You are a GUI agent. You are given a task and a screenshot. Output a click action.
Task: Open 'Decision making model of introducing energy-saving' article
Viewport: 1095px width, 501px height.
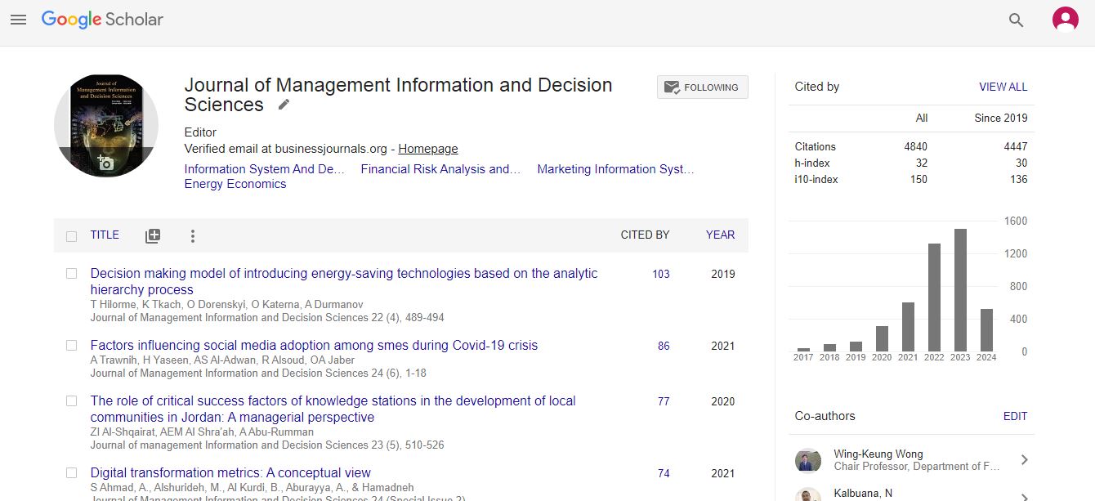pos(344,281)
